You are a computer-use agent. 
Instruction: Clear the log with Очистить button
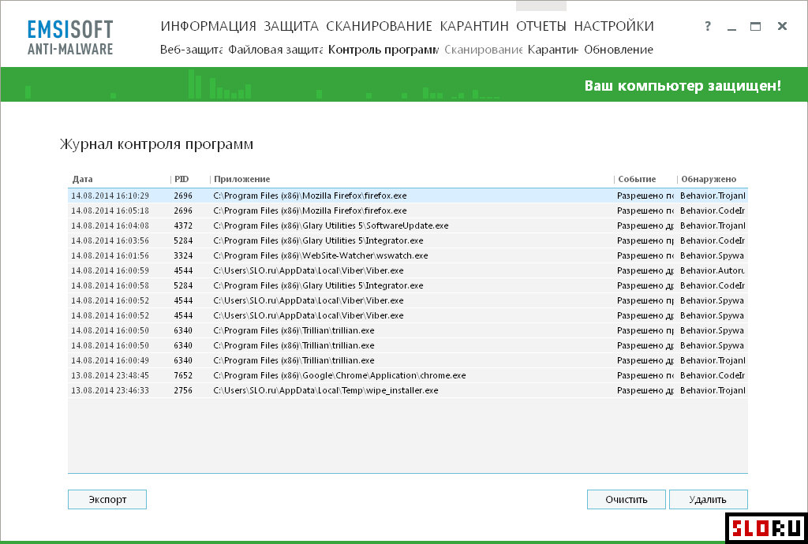pyautogui.click(x=626, y=499)
